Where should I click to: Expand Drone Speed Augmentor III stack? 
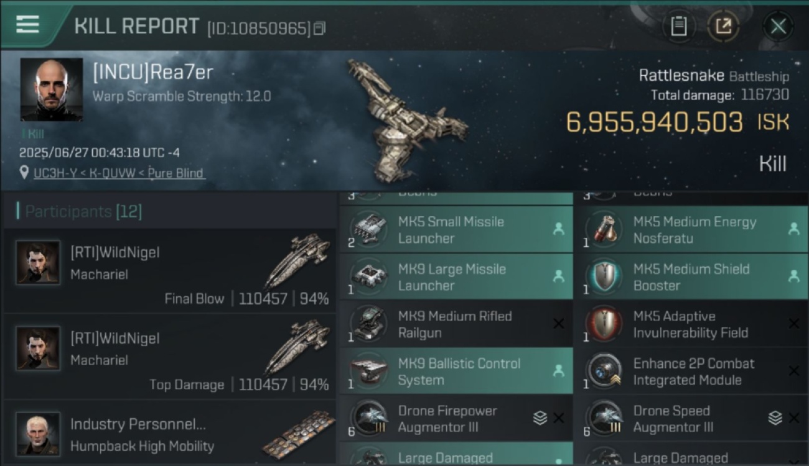pyautogui.click(x=775, y=418)
